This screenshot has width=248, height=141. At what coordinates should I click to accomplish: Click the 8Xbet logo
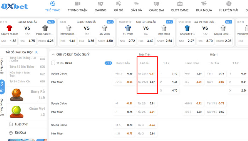click(x=15, y=6)
